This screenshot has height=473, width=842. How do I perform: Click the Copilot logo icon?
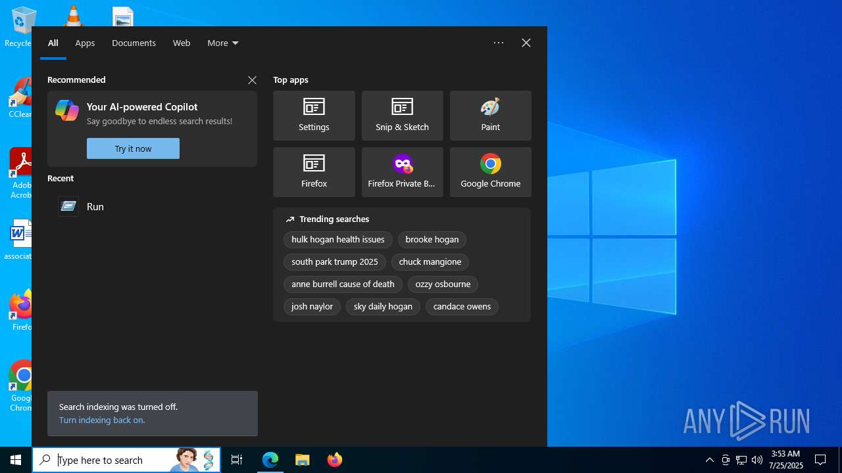click(x=67, y=110)
